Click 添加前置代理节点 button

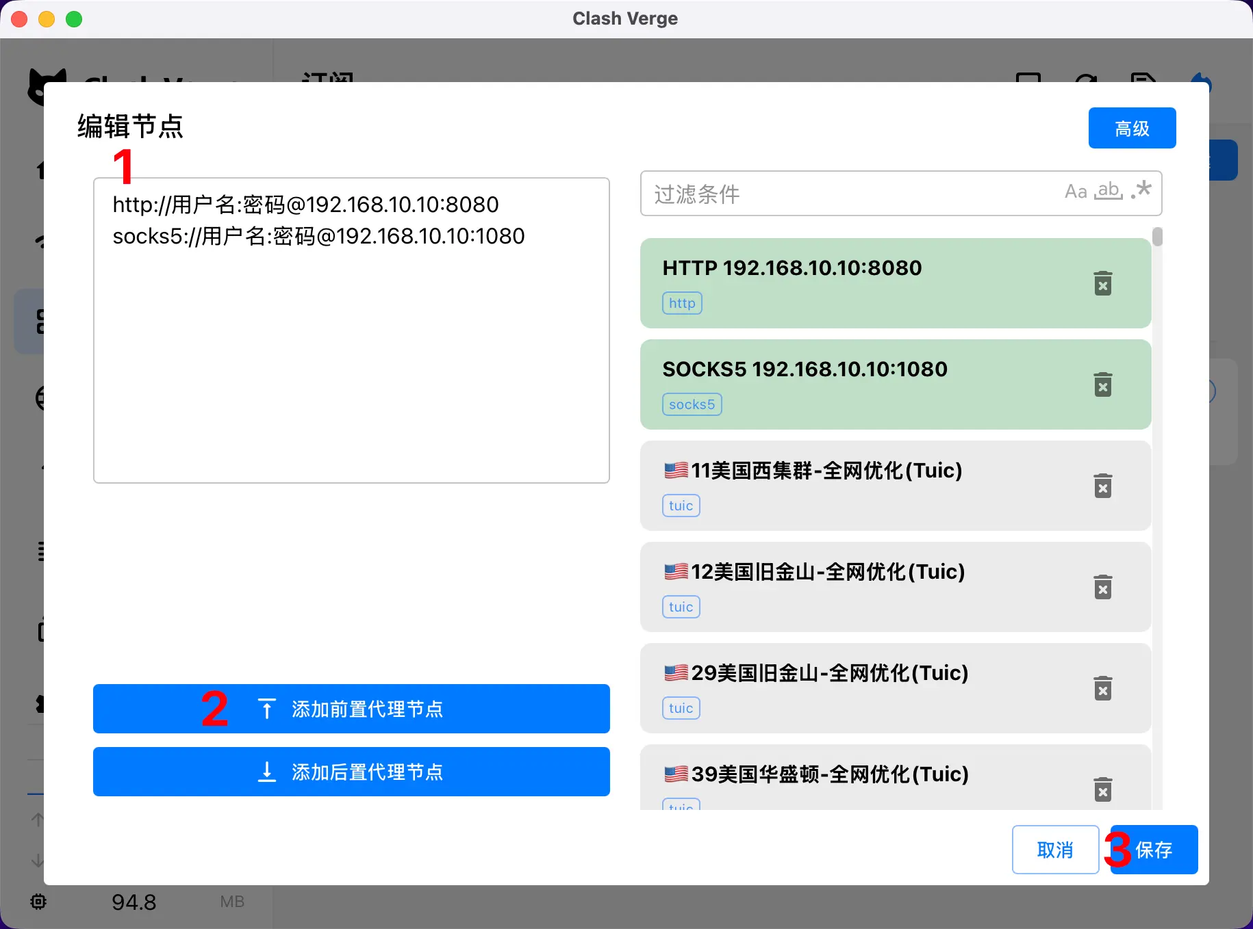click(351, 709)
